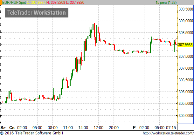Click the 17:00 time axis label
Image resolution: width=194 pixels, height=136 pixels.
coord(98,127)
